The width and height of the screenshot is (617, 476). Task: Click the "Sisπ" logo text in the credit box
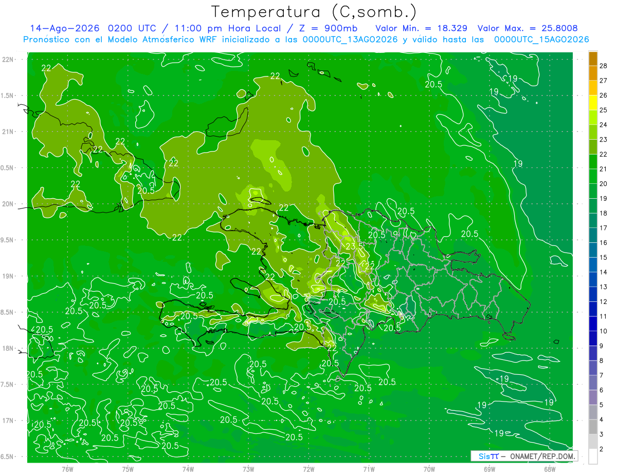coord(488,456)
